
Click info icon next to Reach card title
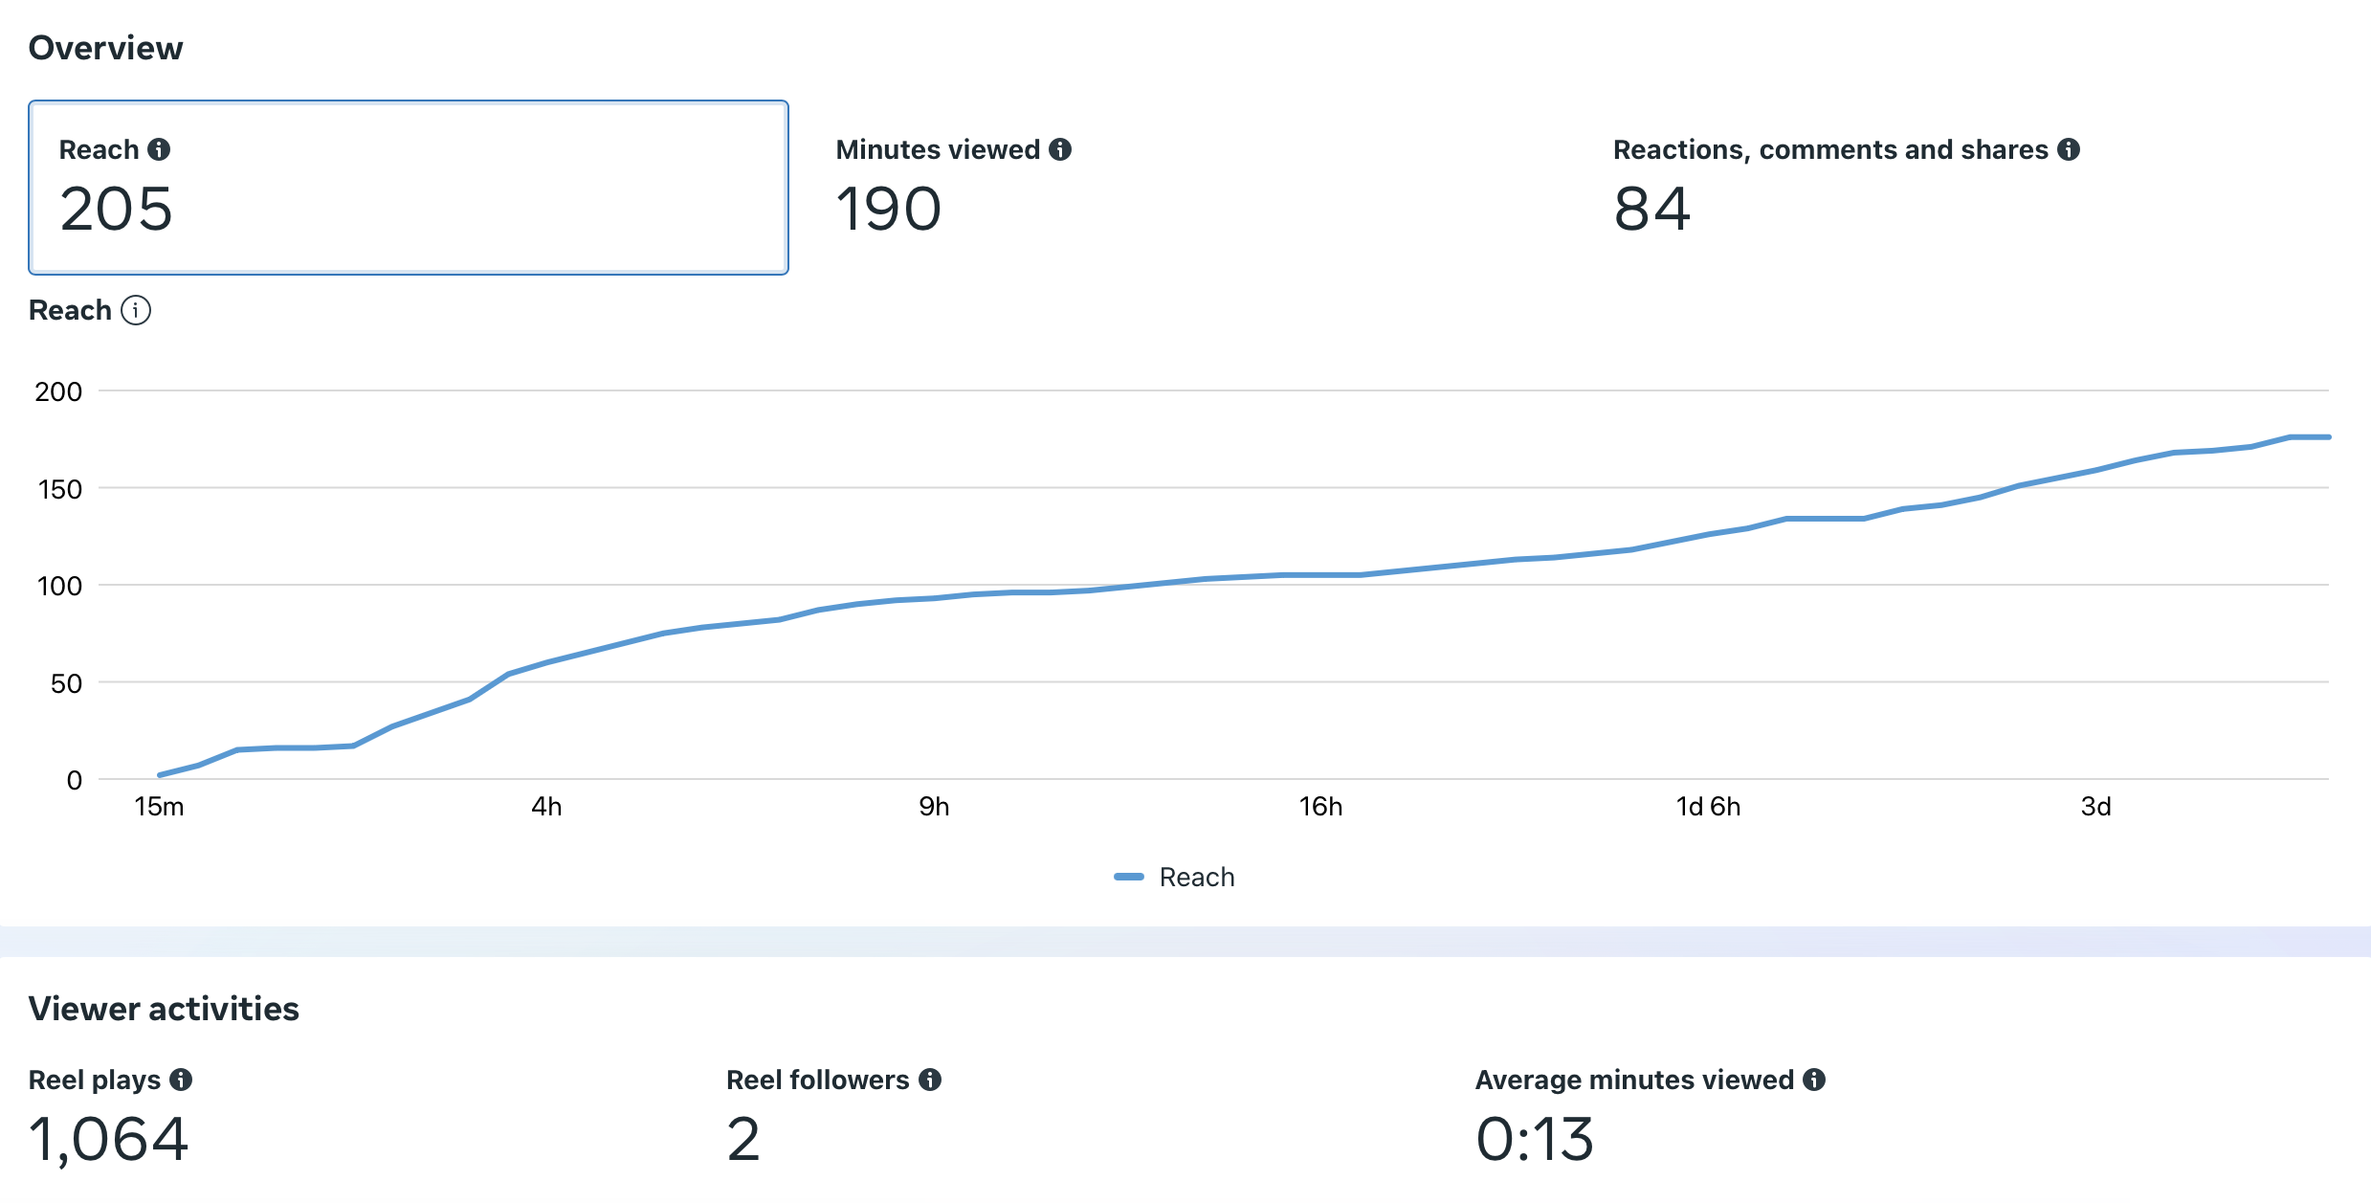point(159,149)
